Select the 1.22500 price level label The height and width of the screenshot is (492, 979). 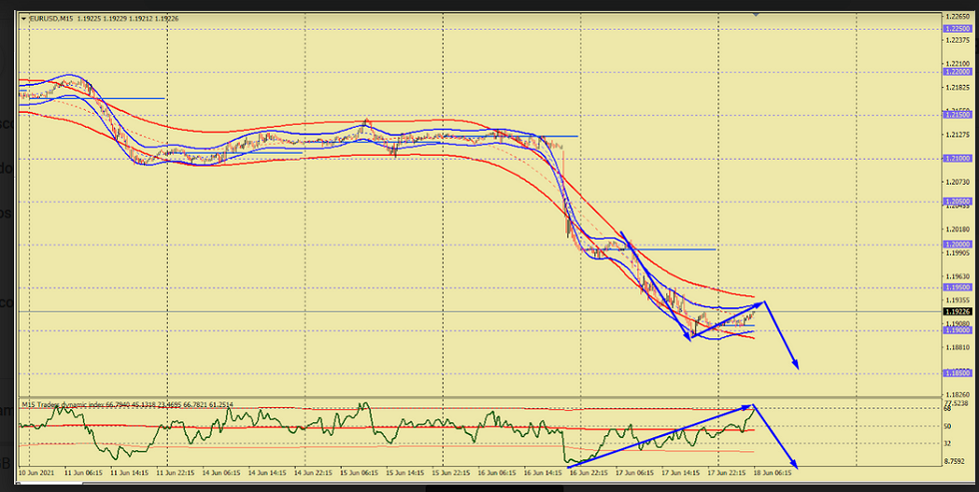(957, 29)
